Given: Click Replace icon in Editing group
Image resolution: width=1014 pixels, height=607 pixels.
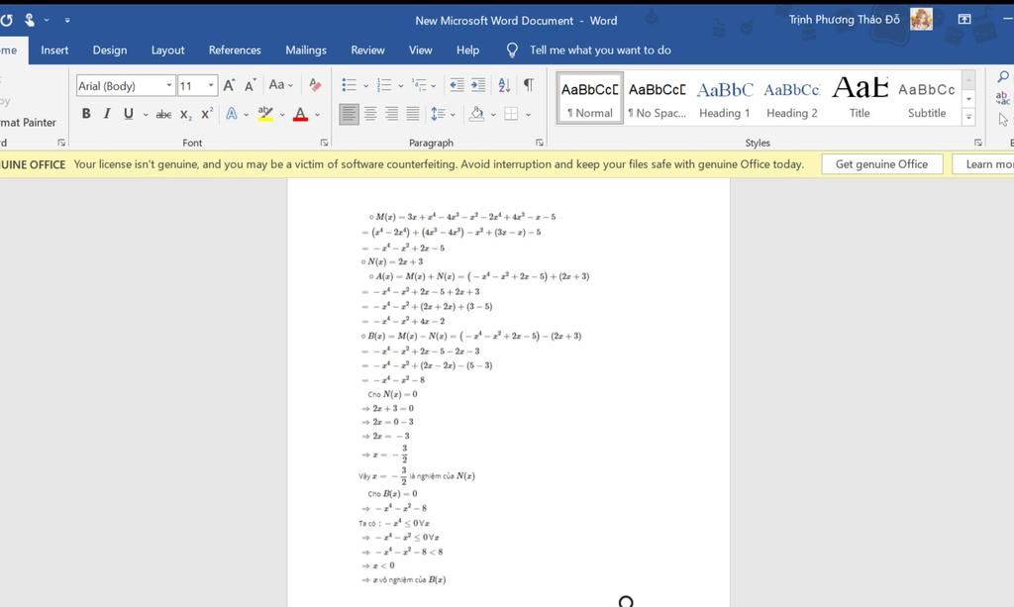Looking at the screenshot, I should click(1002, 98).
